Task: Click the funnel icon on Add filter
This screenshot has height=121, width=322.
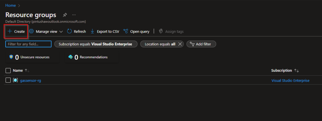Action: click(x=192, y=44)
